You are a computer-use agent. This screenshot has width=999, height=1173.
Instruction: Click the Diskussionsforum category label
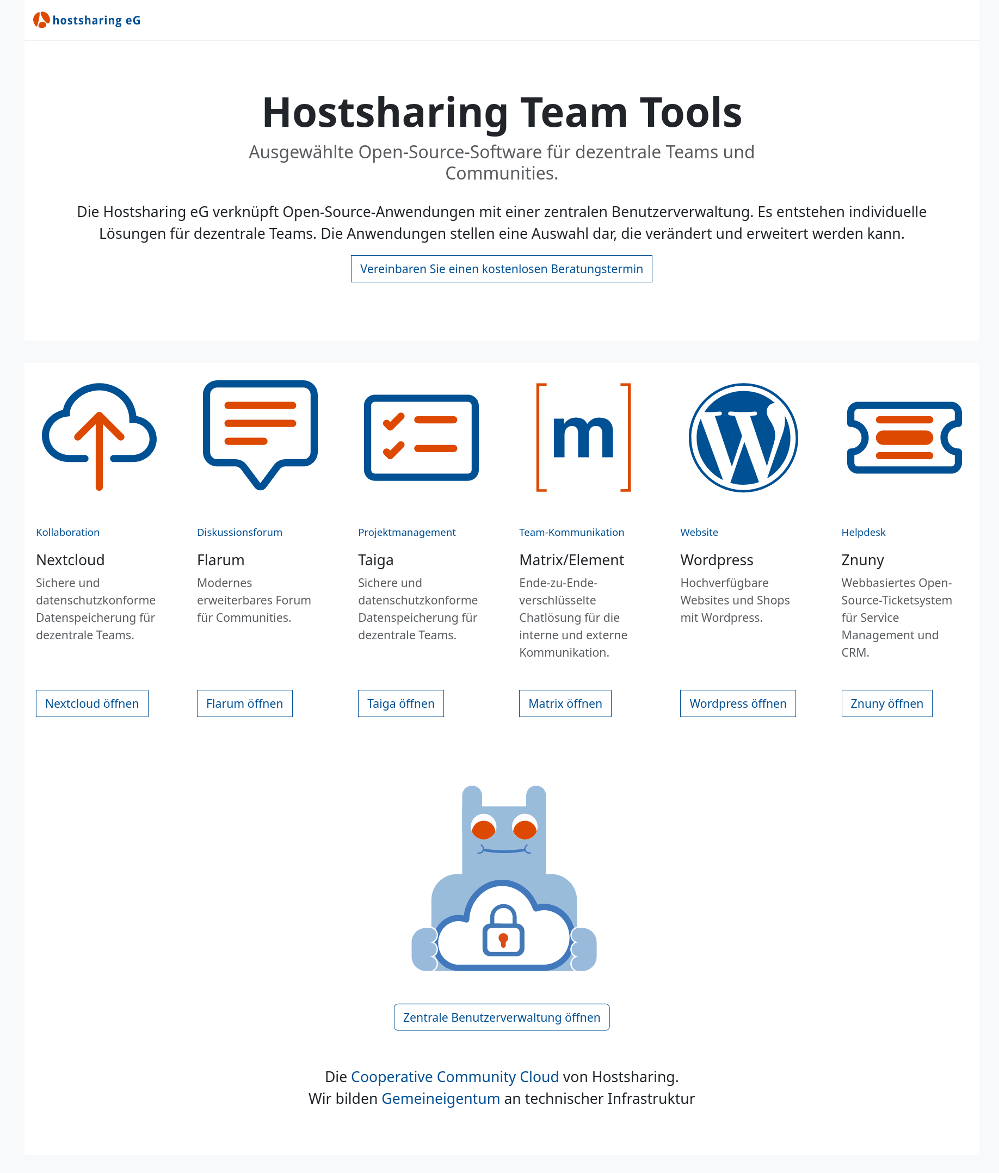(239, 532)
